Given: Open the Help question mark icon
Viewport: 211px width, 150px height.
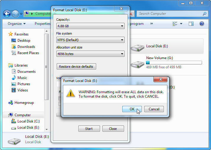Looking at the screenshot, I should pos(202,24).
